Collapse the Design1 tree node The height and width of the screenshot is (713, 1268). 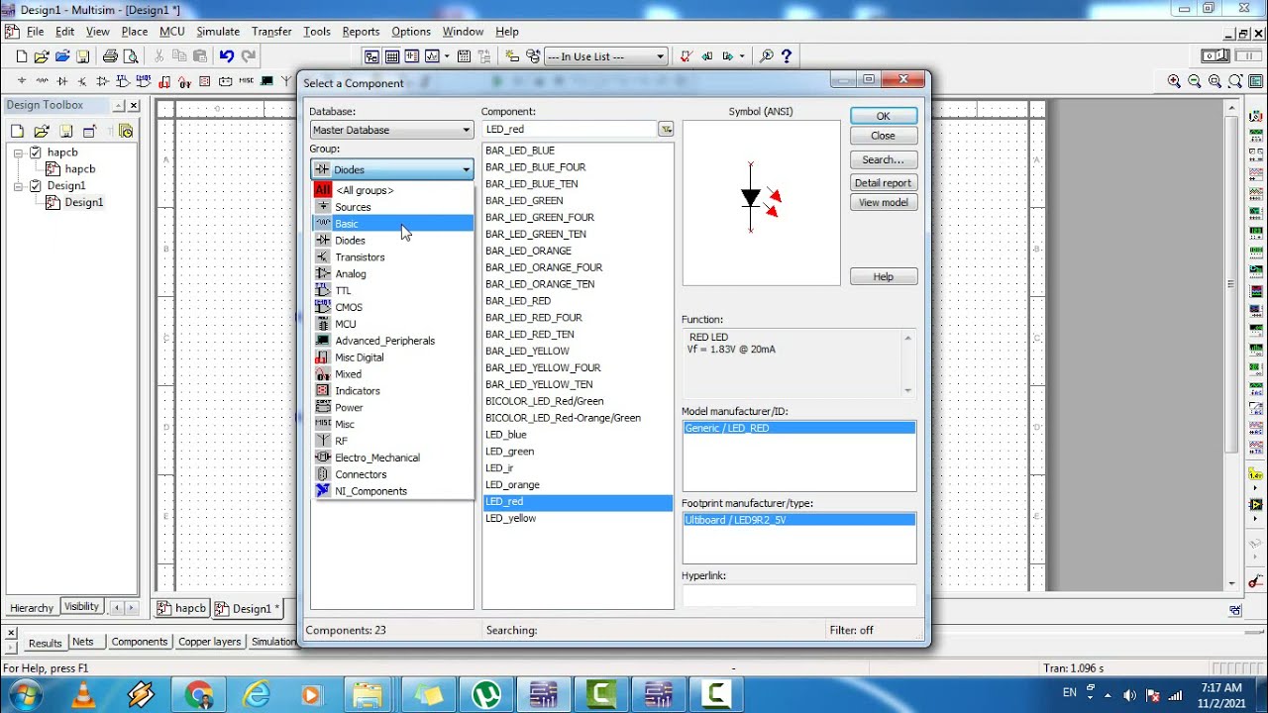pyautogui.click(x=19, y=185)
